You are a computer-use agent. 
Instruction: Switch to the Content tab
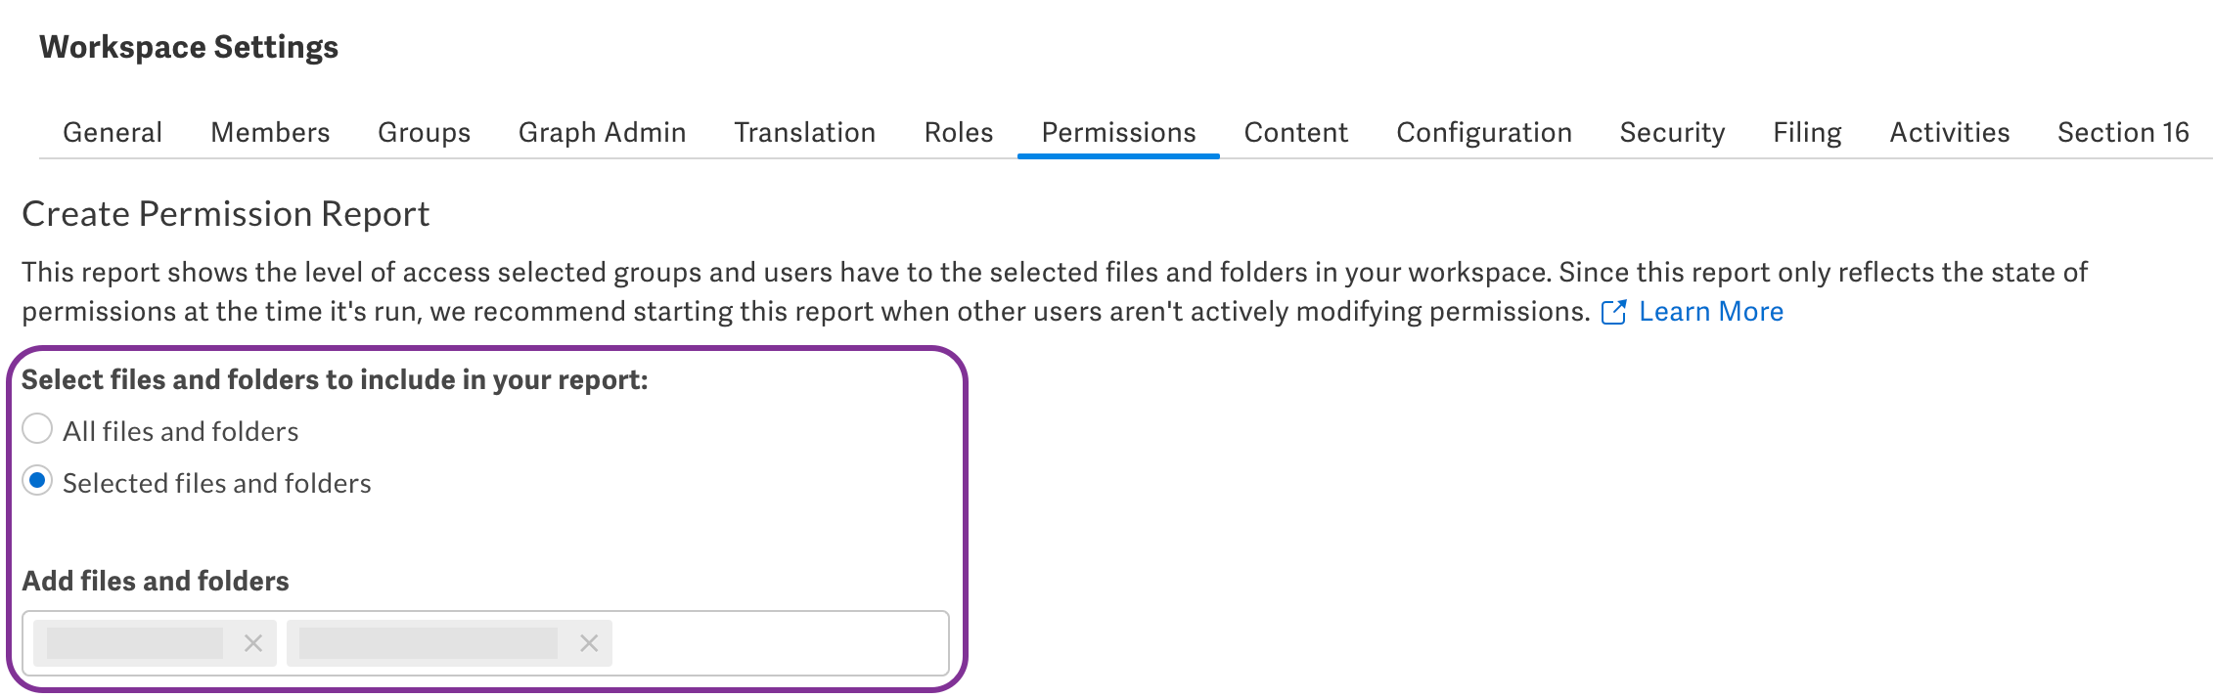(1295, 132)
